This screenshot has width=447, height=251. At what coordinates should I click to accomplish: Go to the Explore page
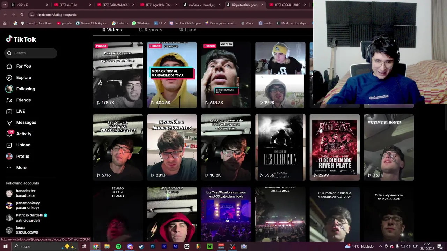click(x=23, y=77)
